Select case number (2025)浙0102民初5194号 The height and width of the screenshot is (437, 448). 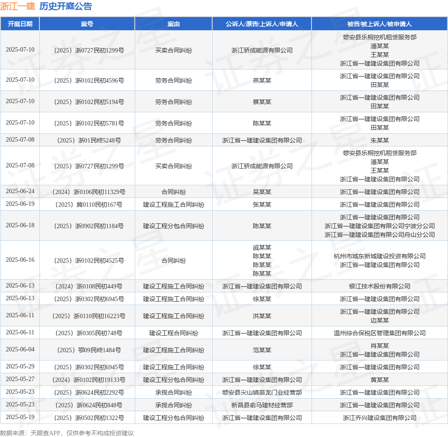89,102
